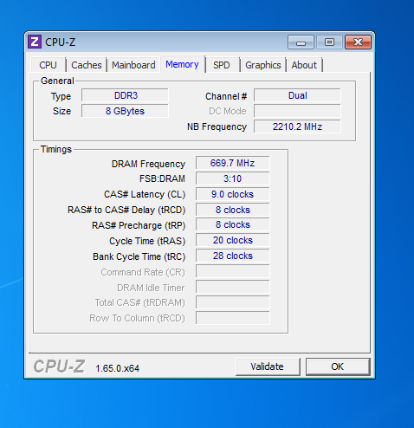Screen dimensions: 414x428
Task: Open the About tab
Action: [x=304, y=65]
